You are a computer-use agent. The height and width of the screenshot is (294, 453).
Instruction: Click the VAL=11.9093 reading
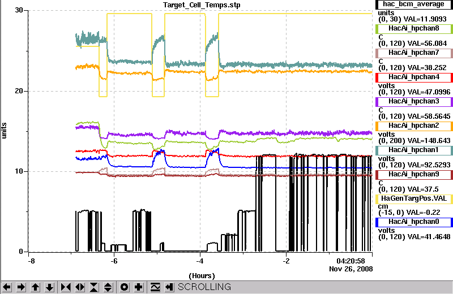(425, 19)
